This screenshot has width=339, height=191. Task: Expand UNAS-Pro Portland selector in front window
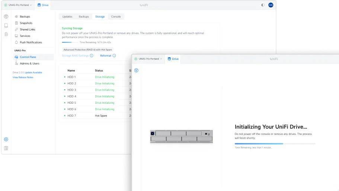click(x=148, y=59)
